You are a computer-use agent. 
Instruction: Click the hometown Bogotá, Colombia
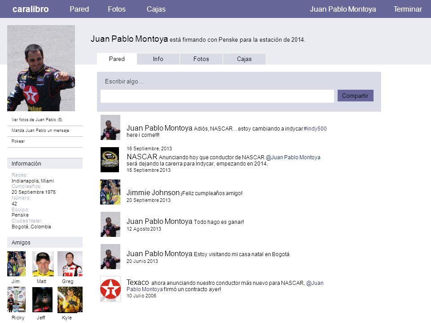31,227
